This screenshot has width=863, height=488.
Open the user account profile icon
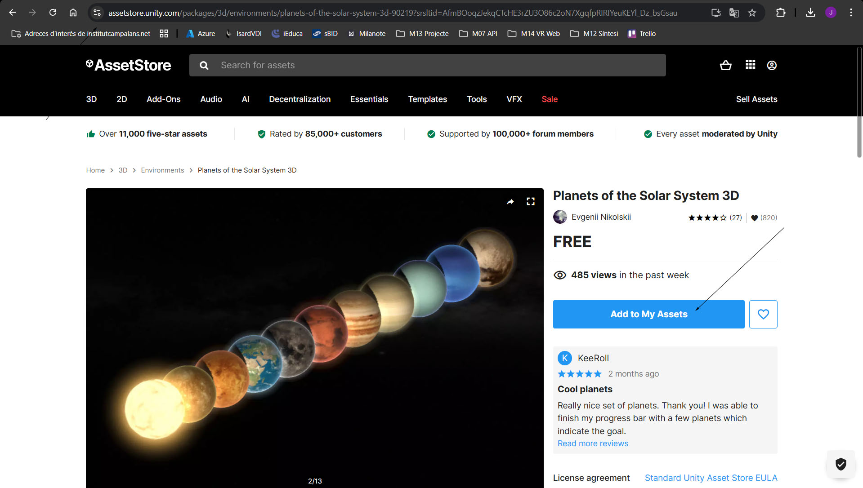pos(772,66)
